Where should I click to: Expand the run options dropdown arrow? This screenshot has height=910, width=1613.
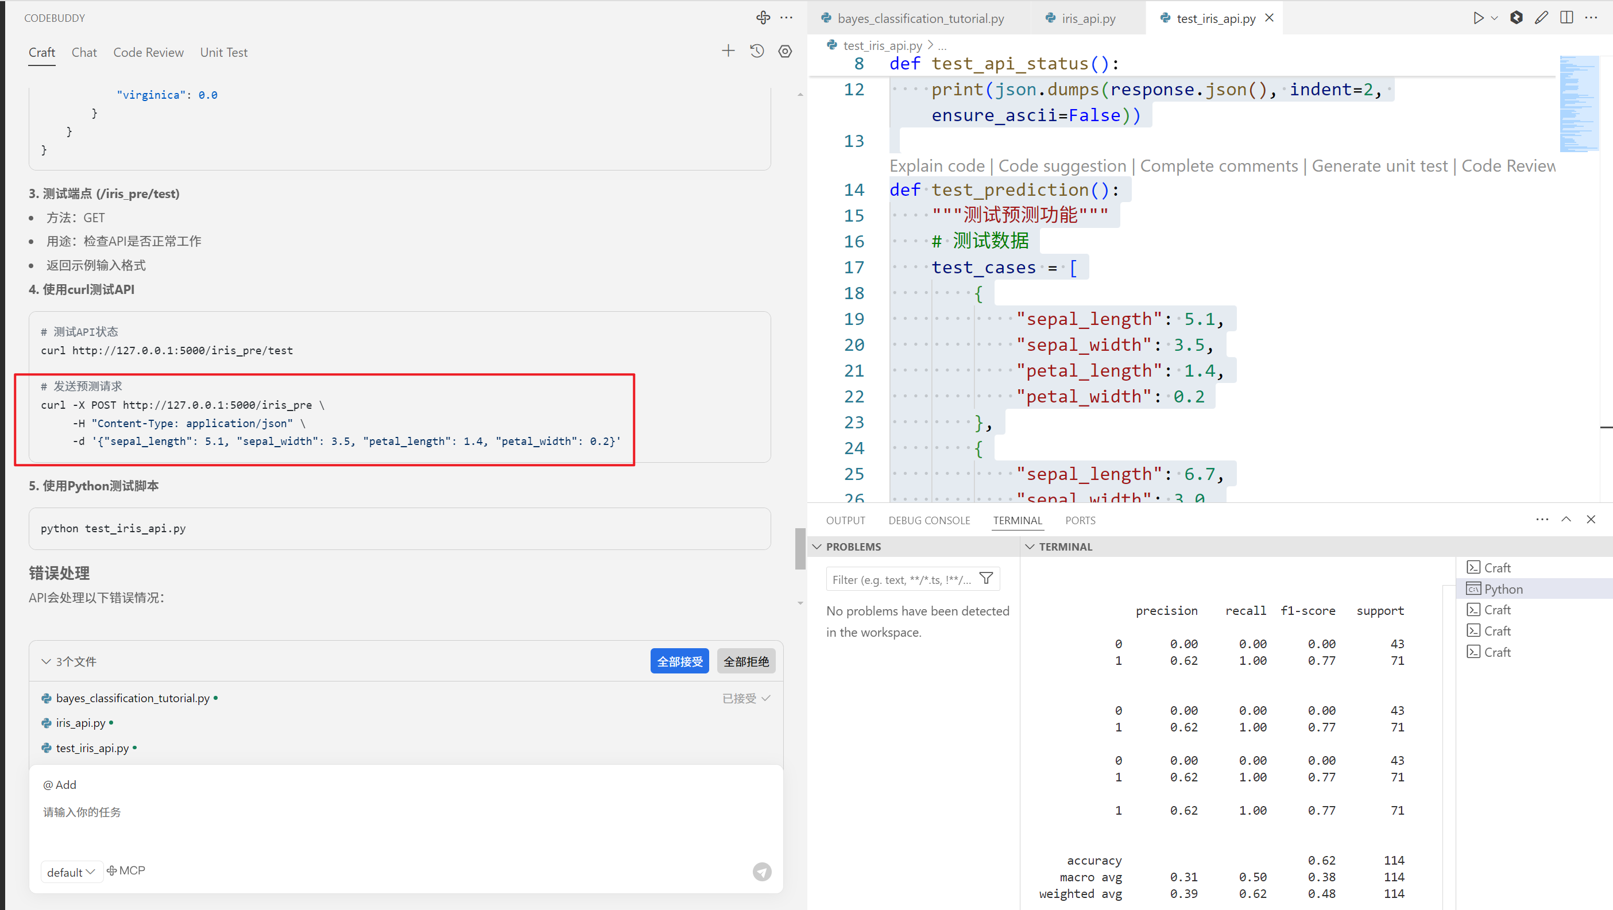tap(1495, 18)
